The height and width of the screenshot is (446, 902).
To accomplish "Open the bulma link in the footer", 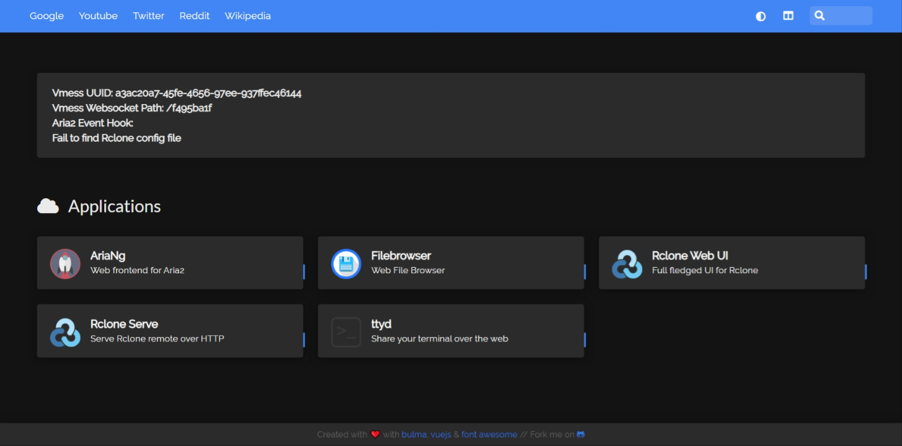I will [414, 434].
